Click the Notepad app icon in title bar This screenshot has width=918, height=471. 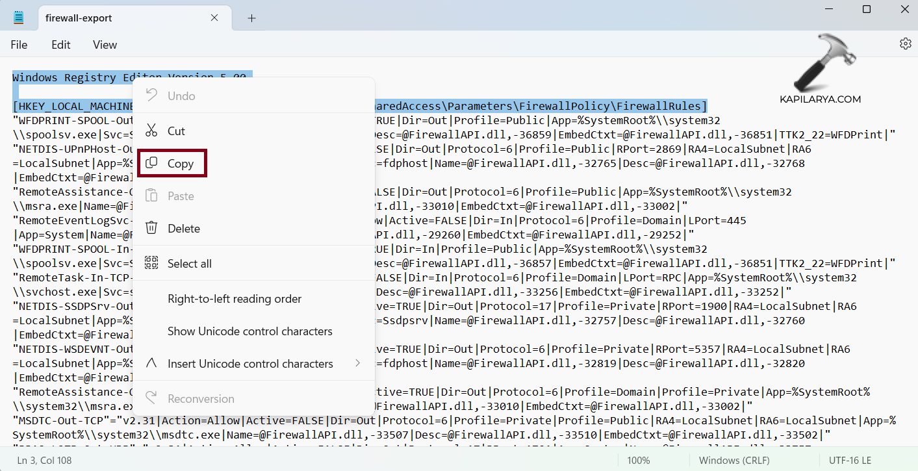coord(19,18)
